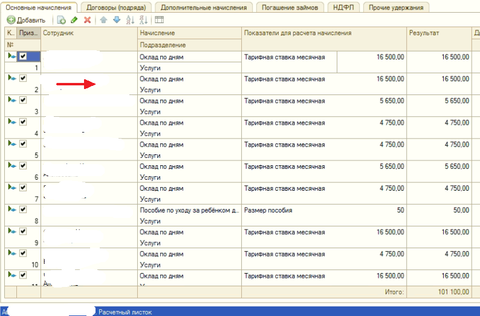Switch to the Договоры (подряда) tab
Screen dimensions: 480x316
(115, 7)
